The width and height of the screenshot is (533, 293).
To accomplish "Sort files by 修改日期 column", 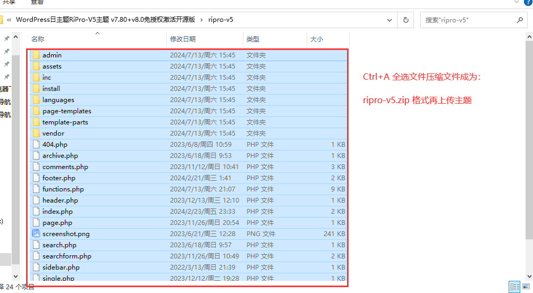I will [x=183, y=39].
